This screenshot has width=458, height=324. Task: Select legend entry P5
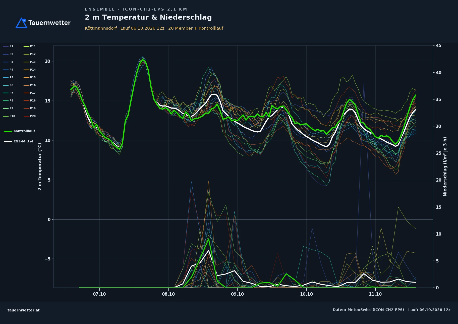click(x=8, y=77)
